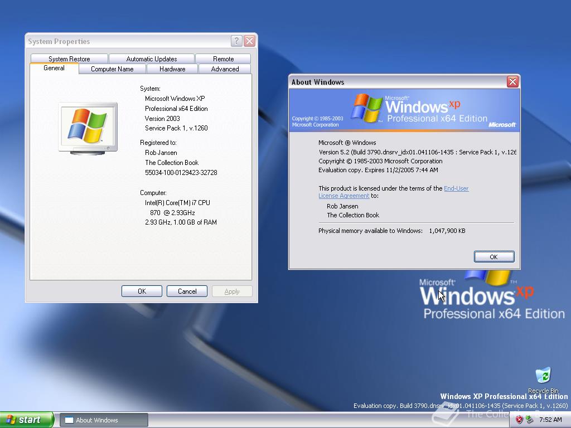Click the '1,047,900 KB' memory value

pyautogui.click(x=447, y=231)
